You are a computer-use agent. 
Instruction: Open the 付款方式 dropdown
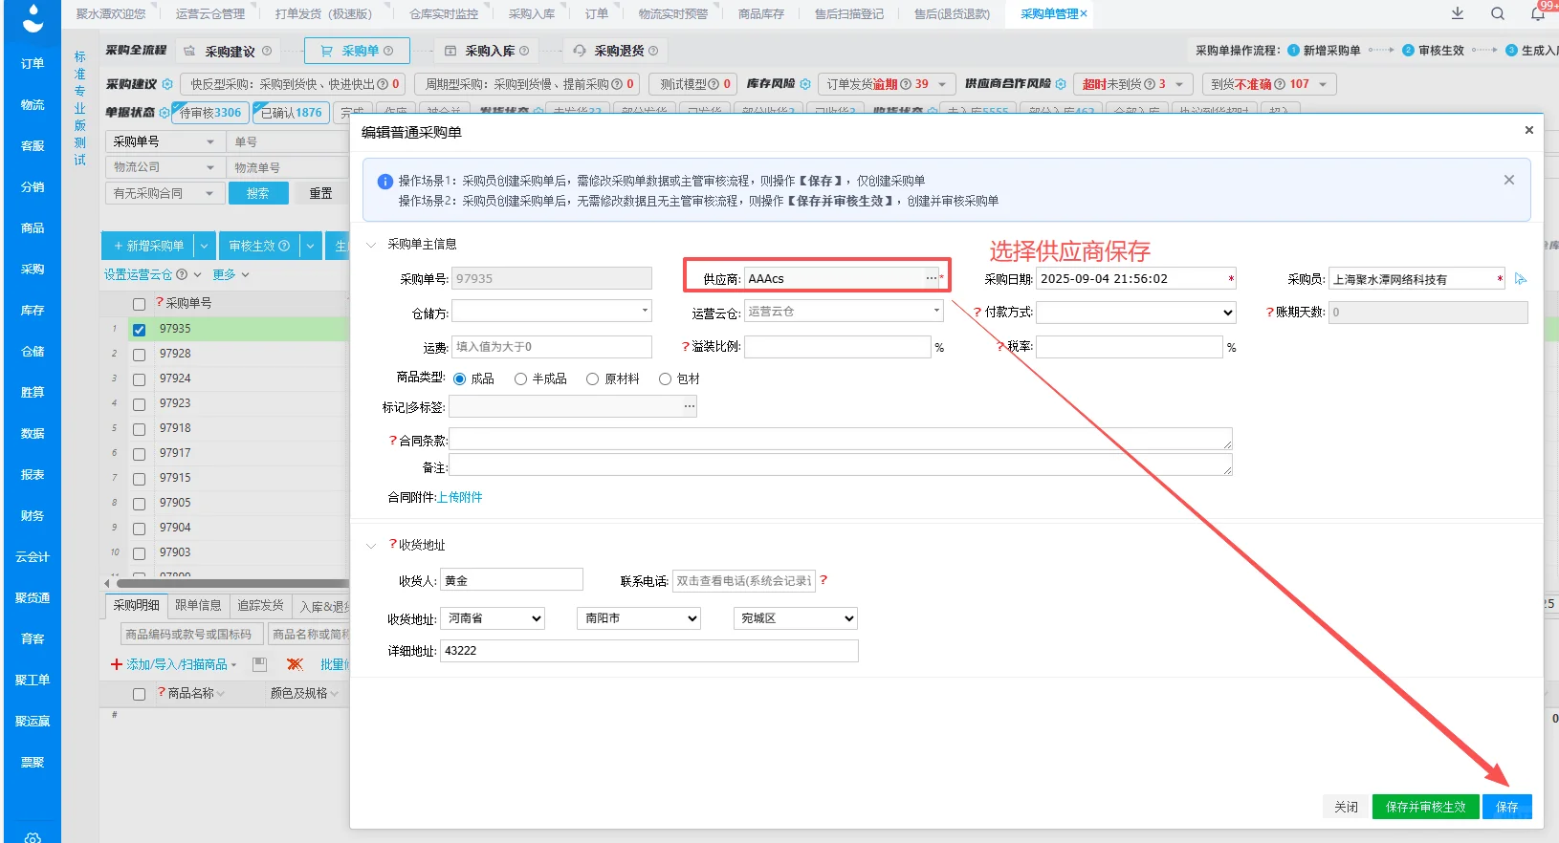tap(1135, 313)
